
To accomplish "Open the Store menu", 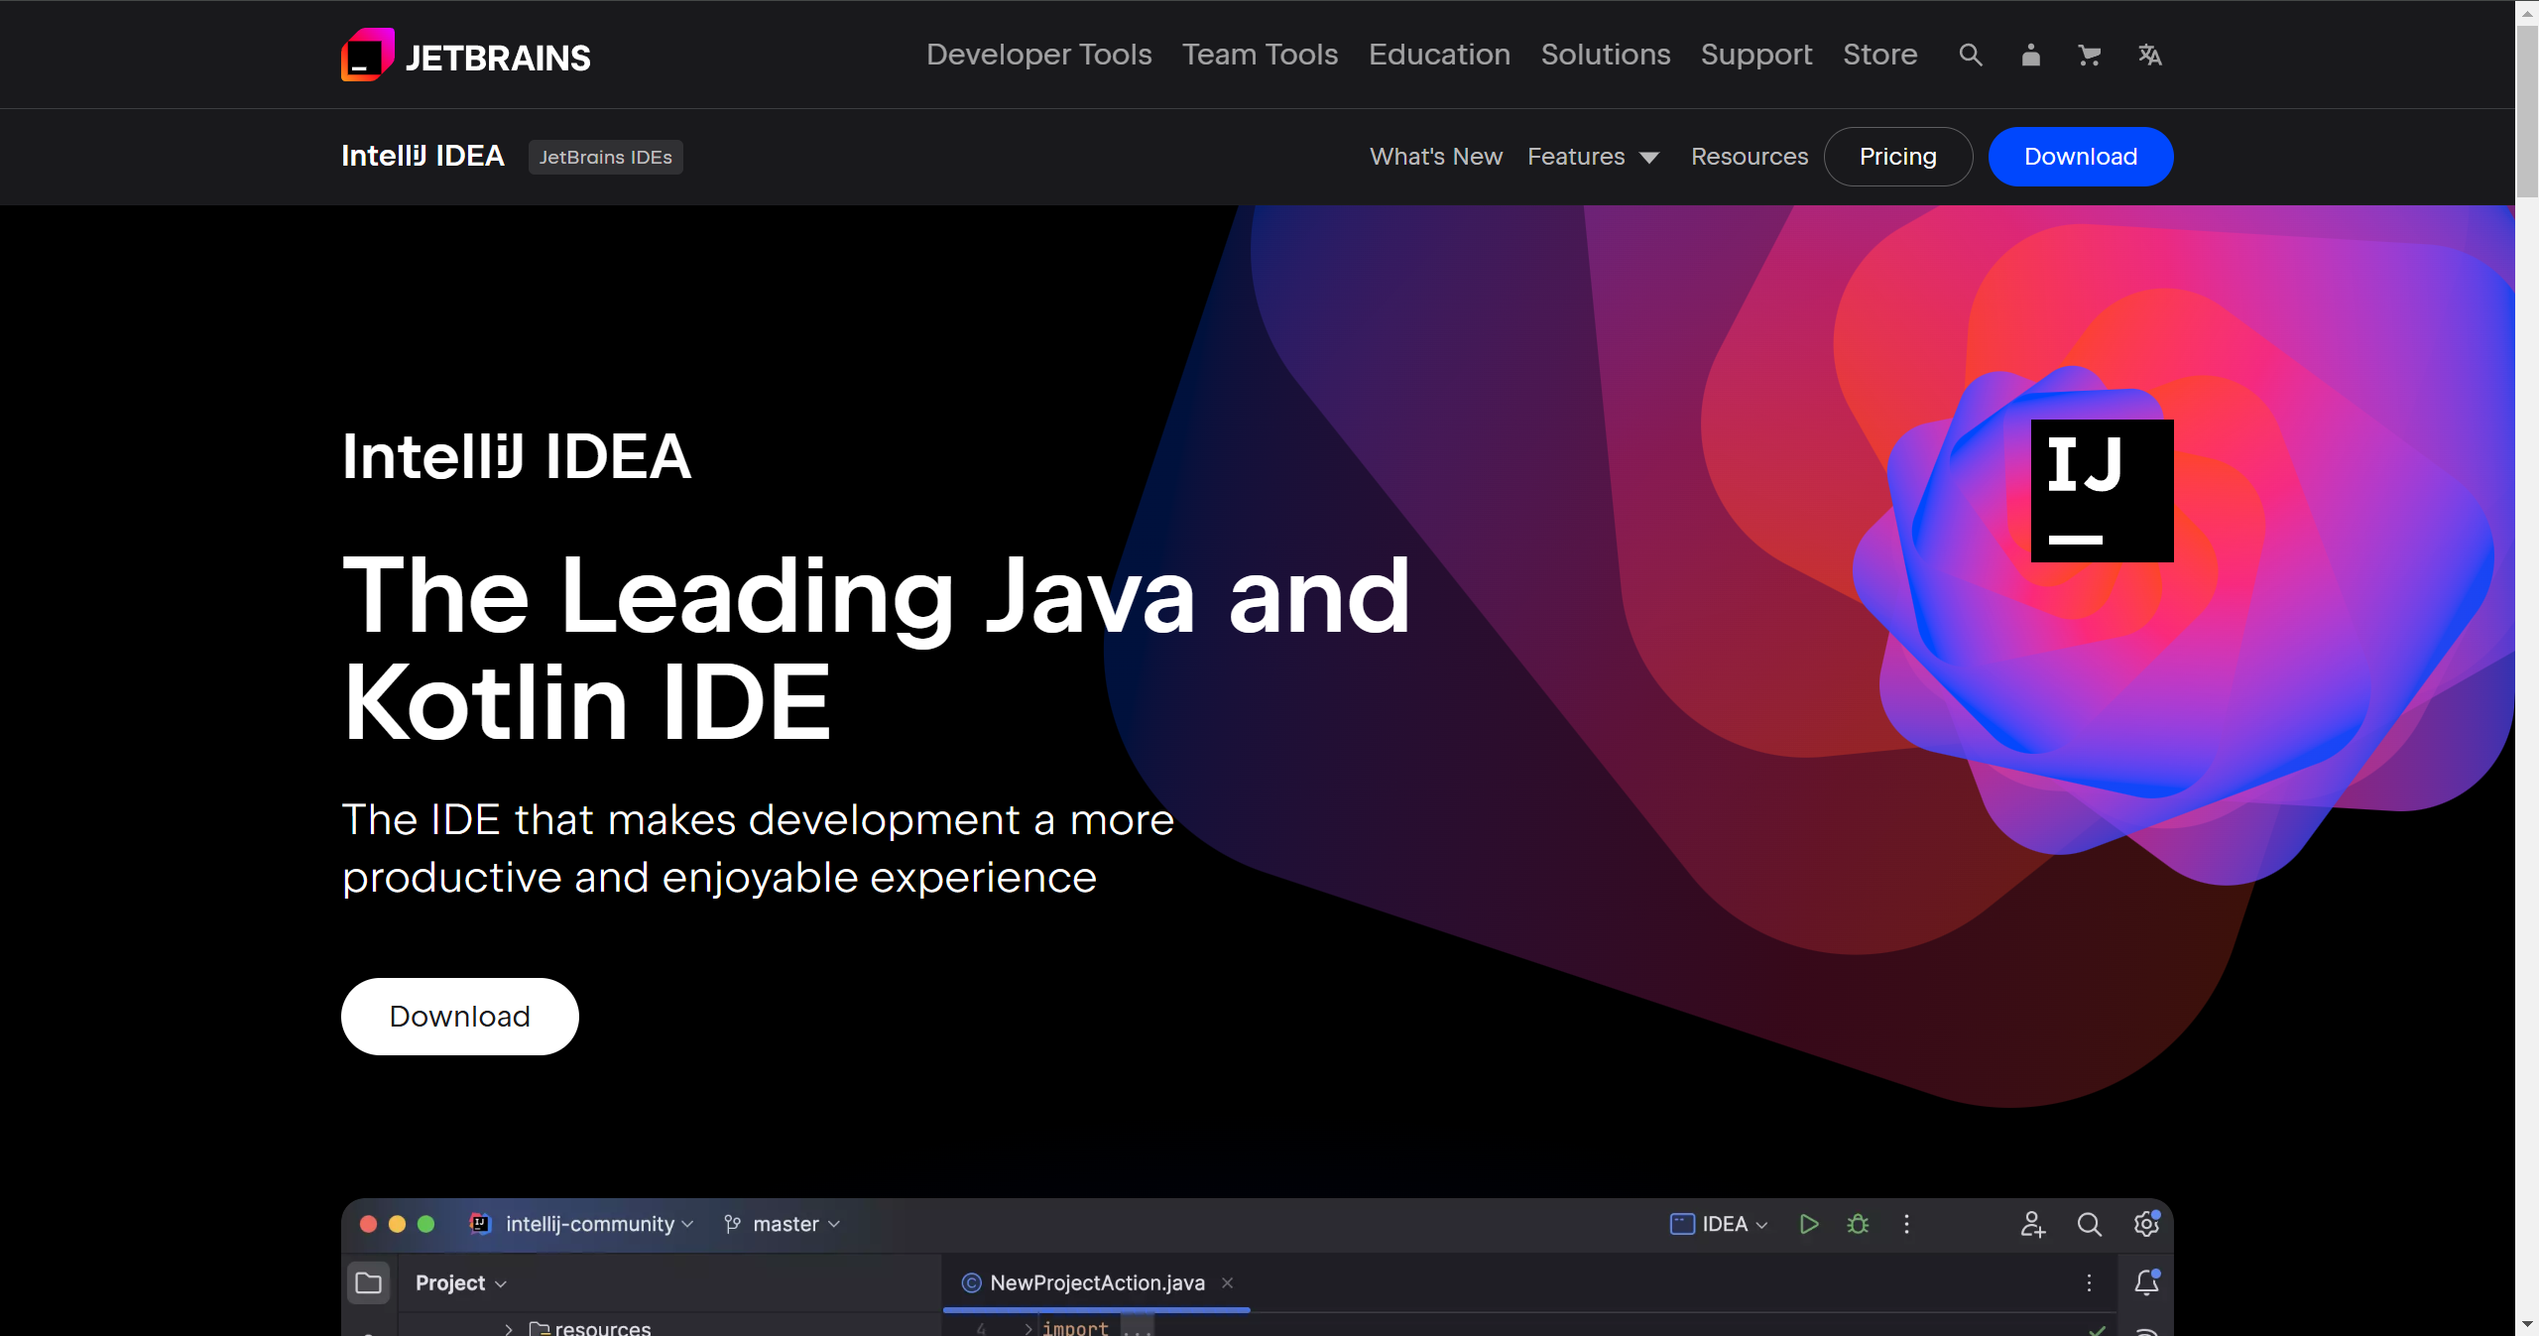I will 1879,55.
